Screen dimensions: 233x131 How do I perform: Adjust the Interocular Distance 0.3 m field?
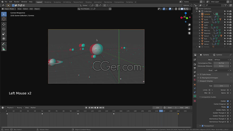point(221,66)
